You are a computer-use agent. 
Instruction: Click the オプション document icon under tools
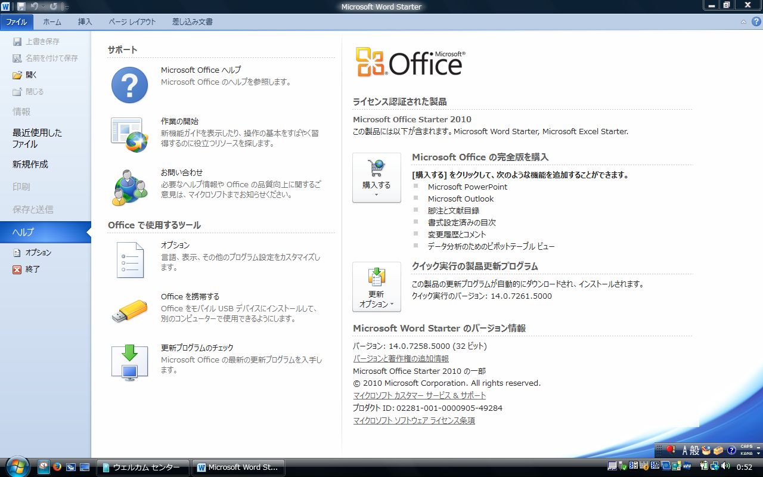coord(129,260)
